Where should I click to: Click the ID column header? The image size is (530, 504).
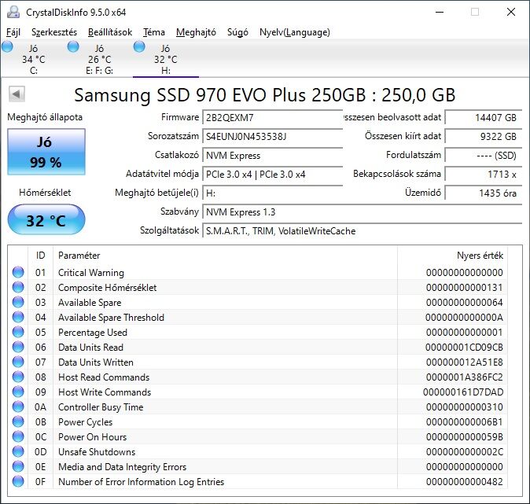(x=41, y=256)
